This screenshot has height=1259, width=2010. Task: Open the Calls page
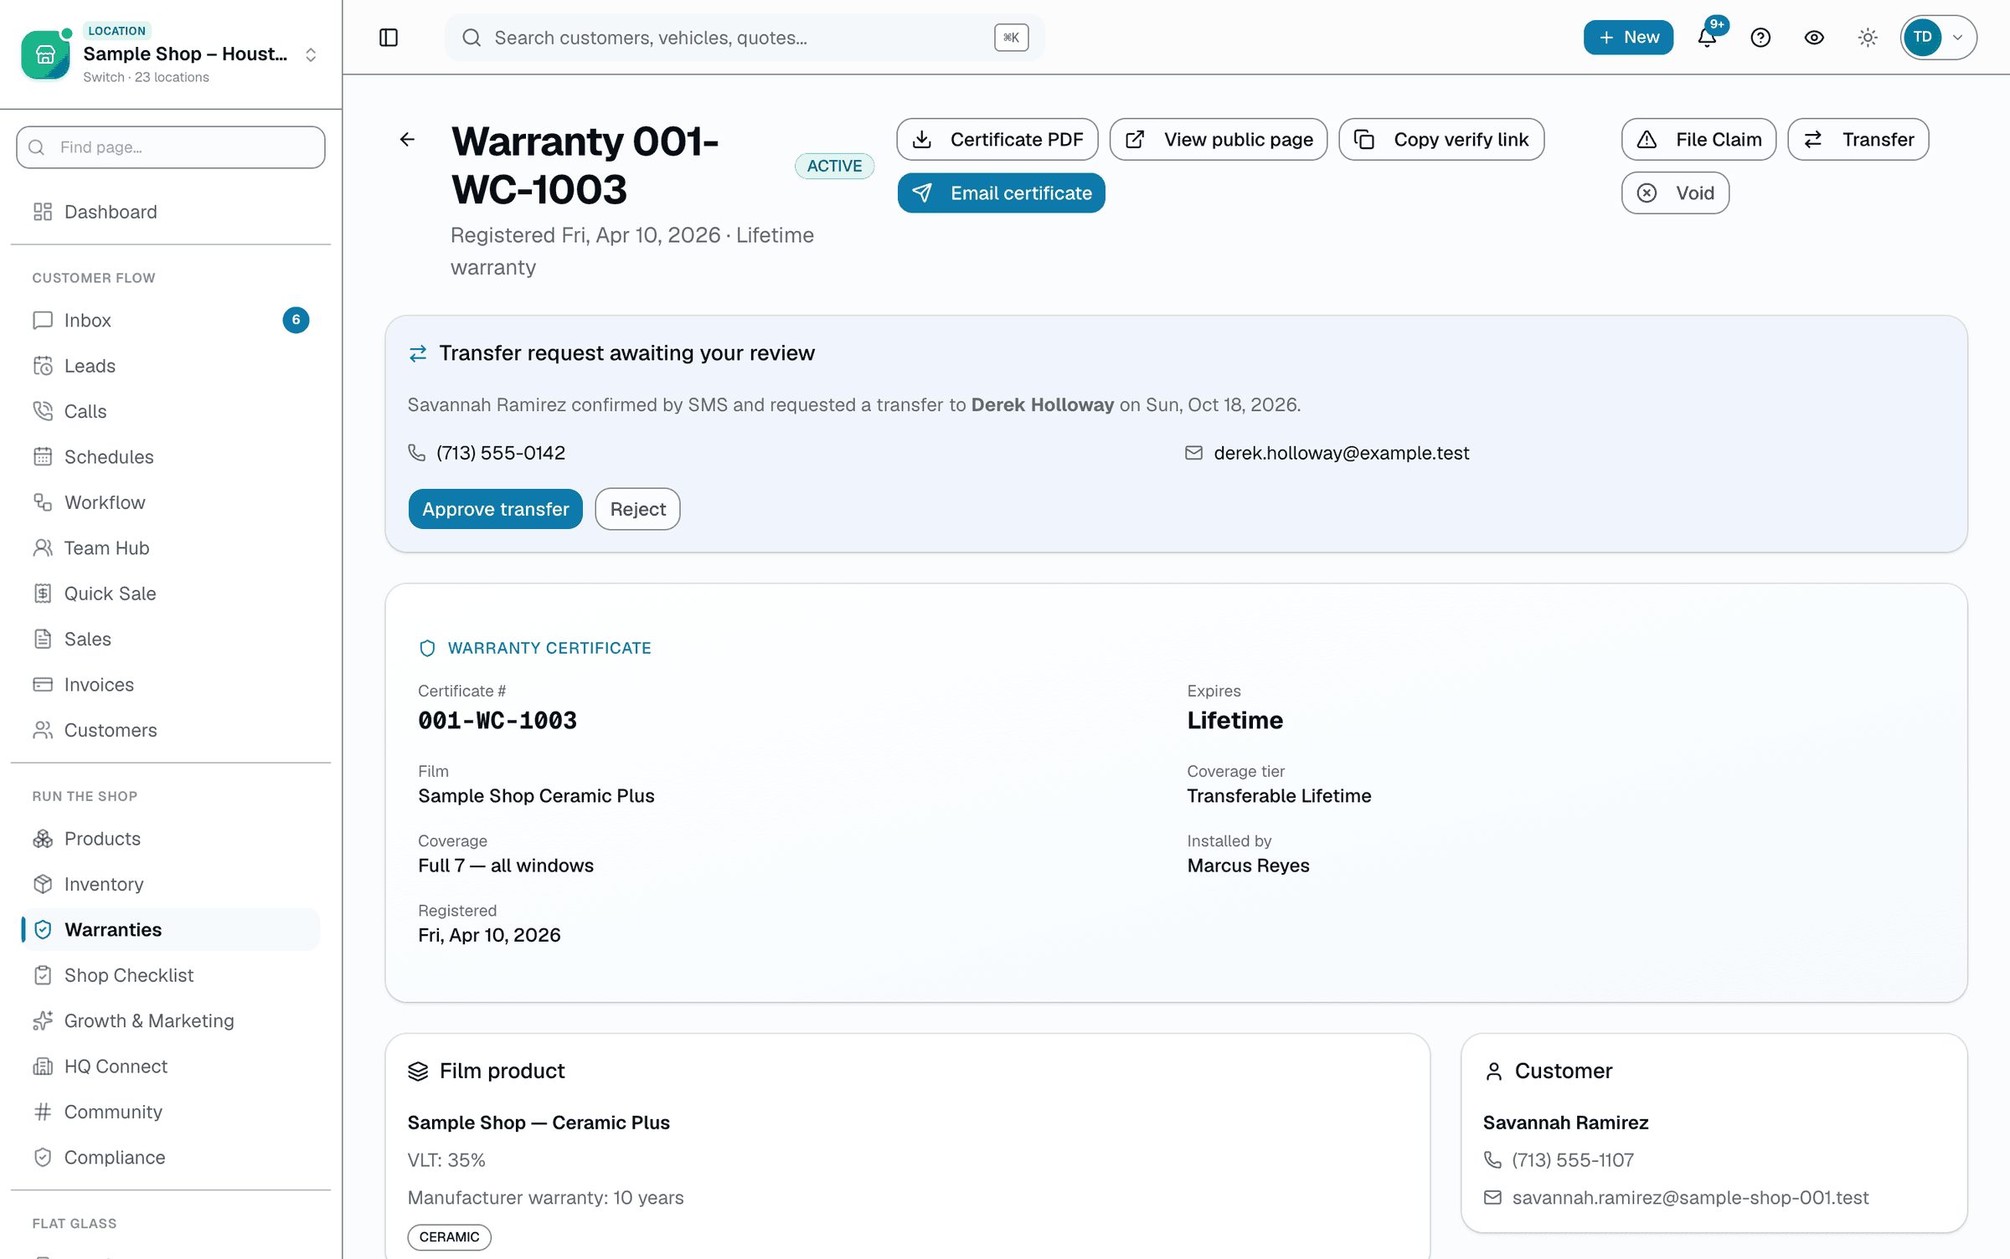(x=171, y=411)
